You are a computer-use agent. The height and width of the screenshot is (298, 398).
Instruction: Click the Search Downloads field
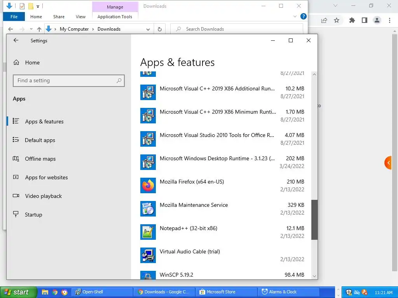[x=237, y=29]
